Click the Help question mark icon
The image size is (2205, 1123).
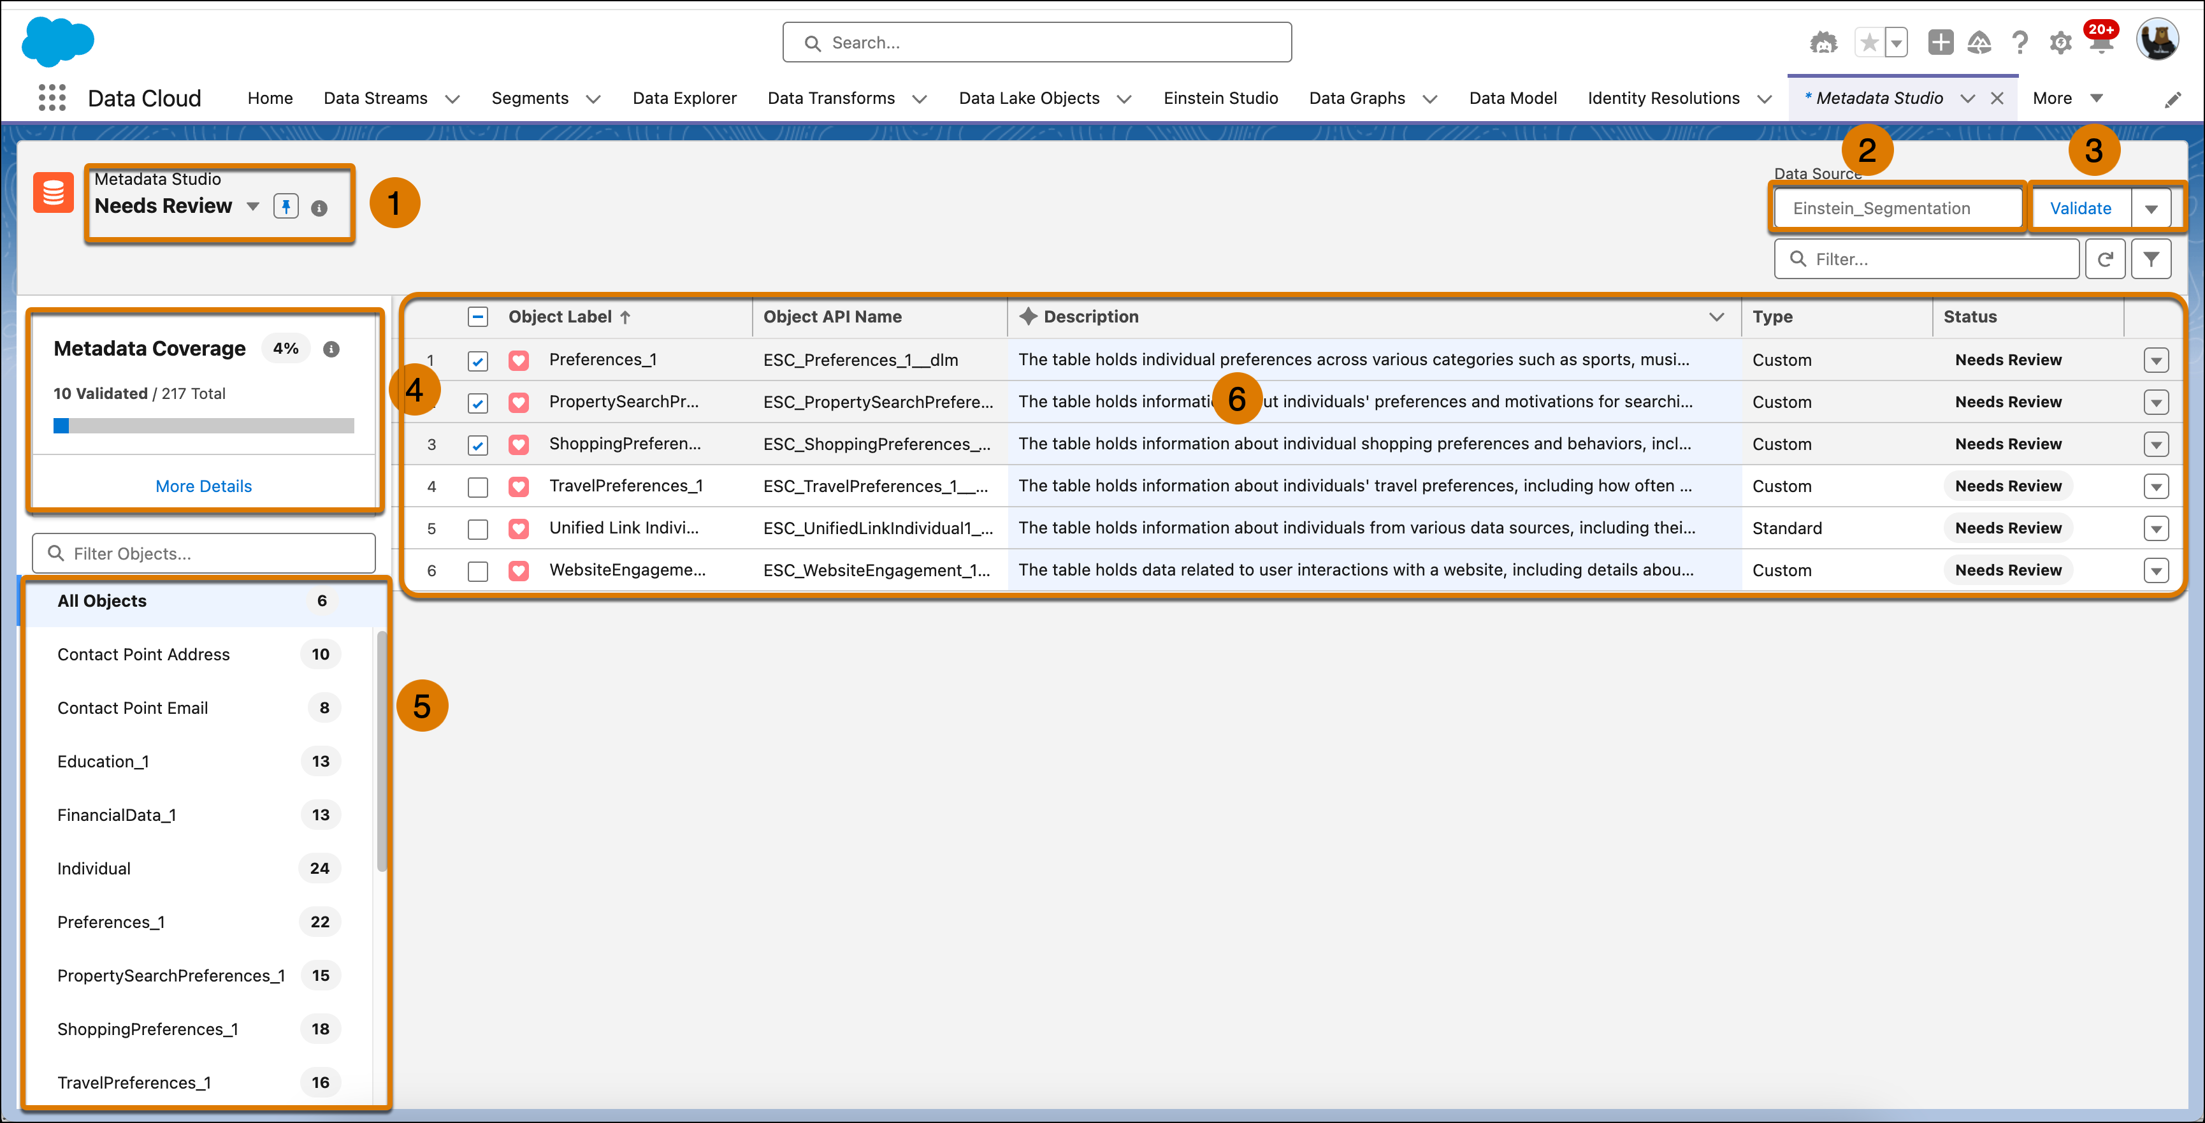point(2020,43)
